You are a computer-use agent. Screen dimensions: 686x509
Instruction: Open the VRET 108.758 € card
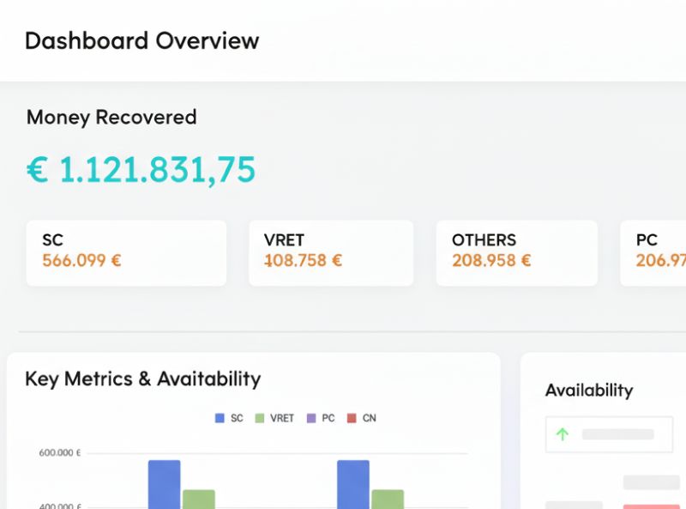click(330, 252)
